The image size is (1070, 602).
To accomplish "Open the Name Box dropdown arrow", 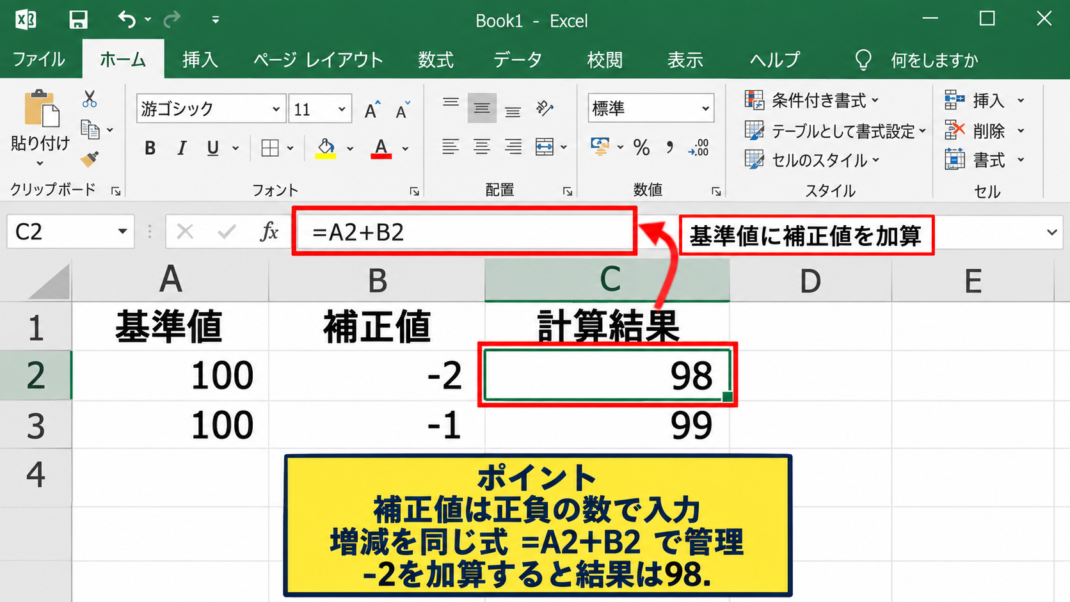I will (122, 232).
